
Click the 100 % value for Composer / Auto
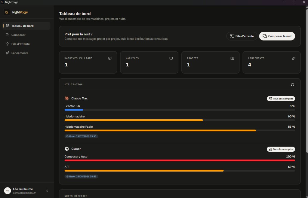[x=291, y=157]
